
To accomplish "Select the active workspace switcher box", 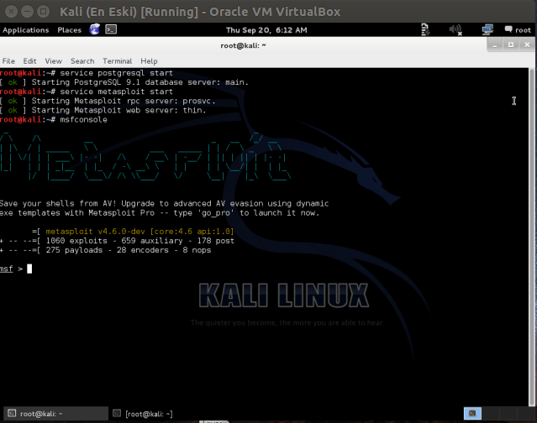I will tap(472, 414).
